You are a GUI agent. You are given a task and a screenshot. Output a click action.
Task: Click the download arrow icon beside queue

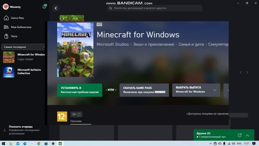[4, 130]
